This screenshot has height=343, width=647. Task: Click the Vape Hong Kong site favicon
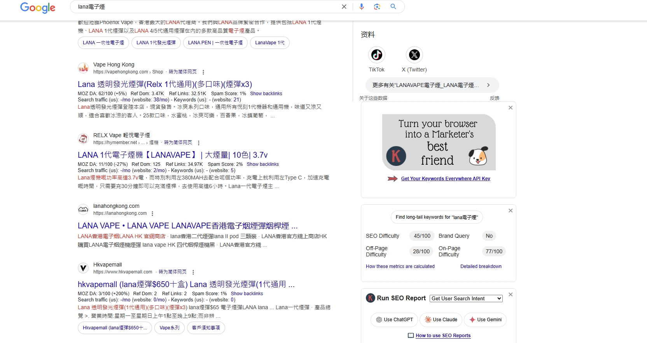83,68
